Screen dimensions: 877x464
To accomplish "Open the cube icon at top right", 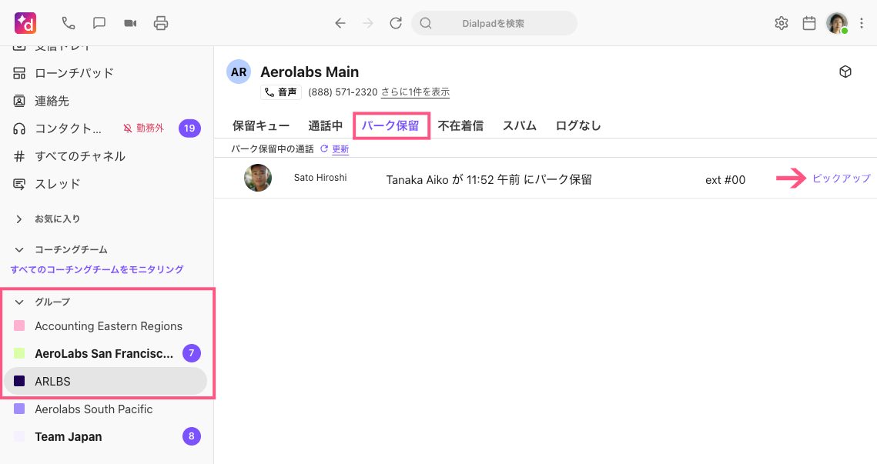I will pos(845,72).
